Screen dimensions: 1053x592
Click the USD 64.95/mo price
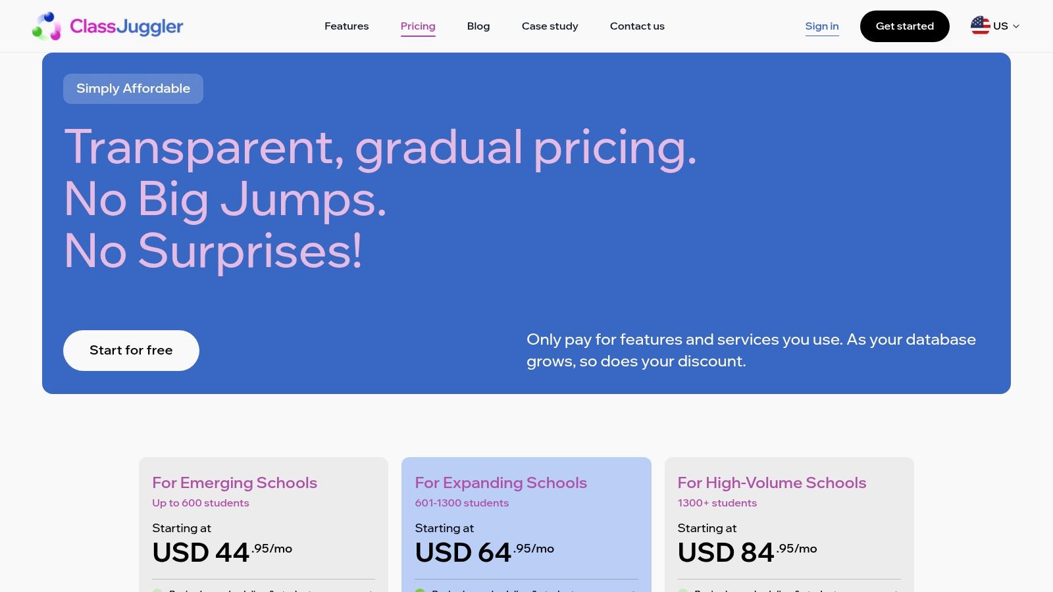pyautogui.click(x=484, y=553)
